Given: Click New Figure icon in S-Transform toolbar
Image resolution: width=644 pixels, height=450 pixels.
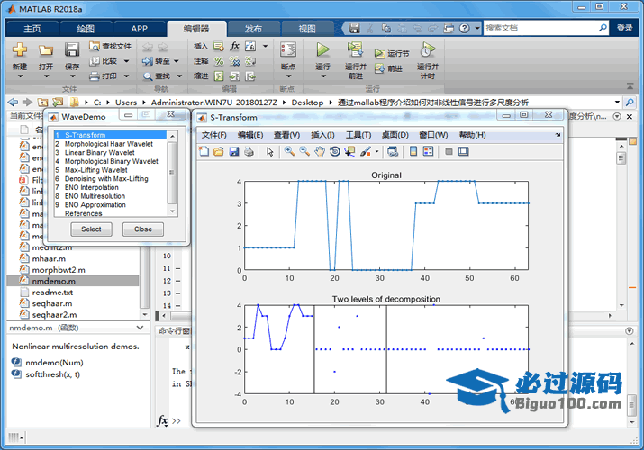Looking at the screenshot, I should point(204,151).
